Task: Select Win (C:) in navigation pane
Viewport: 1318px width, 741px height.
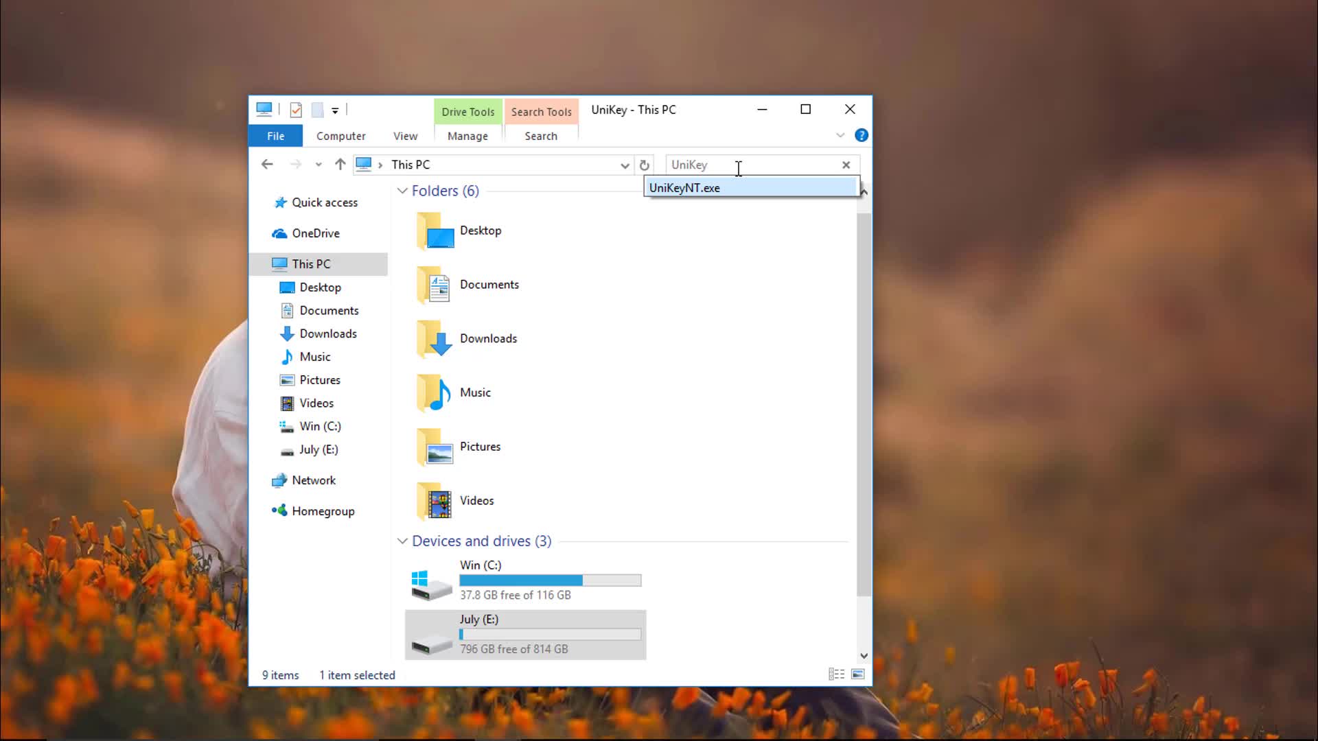Action: tap(320, 426)
